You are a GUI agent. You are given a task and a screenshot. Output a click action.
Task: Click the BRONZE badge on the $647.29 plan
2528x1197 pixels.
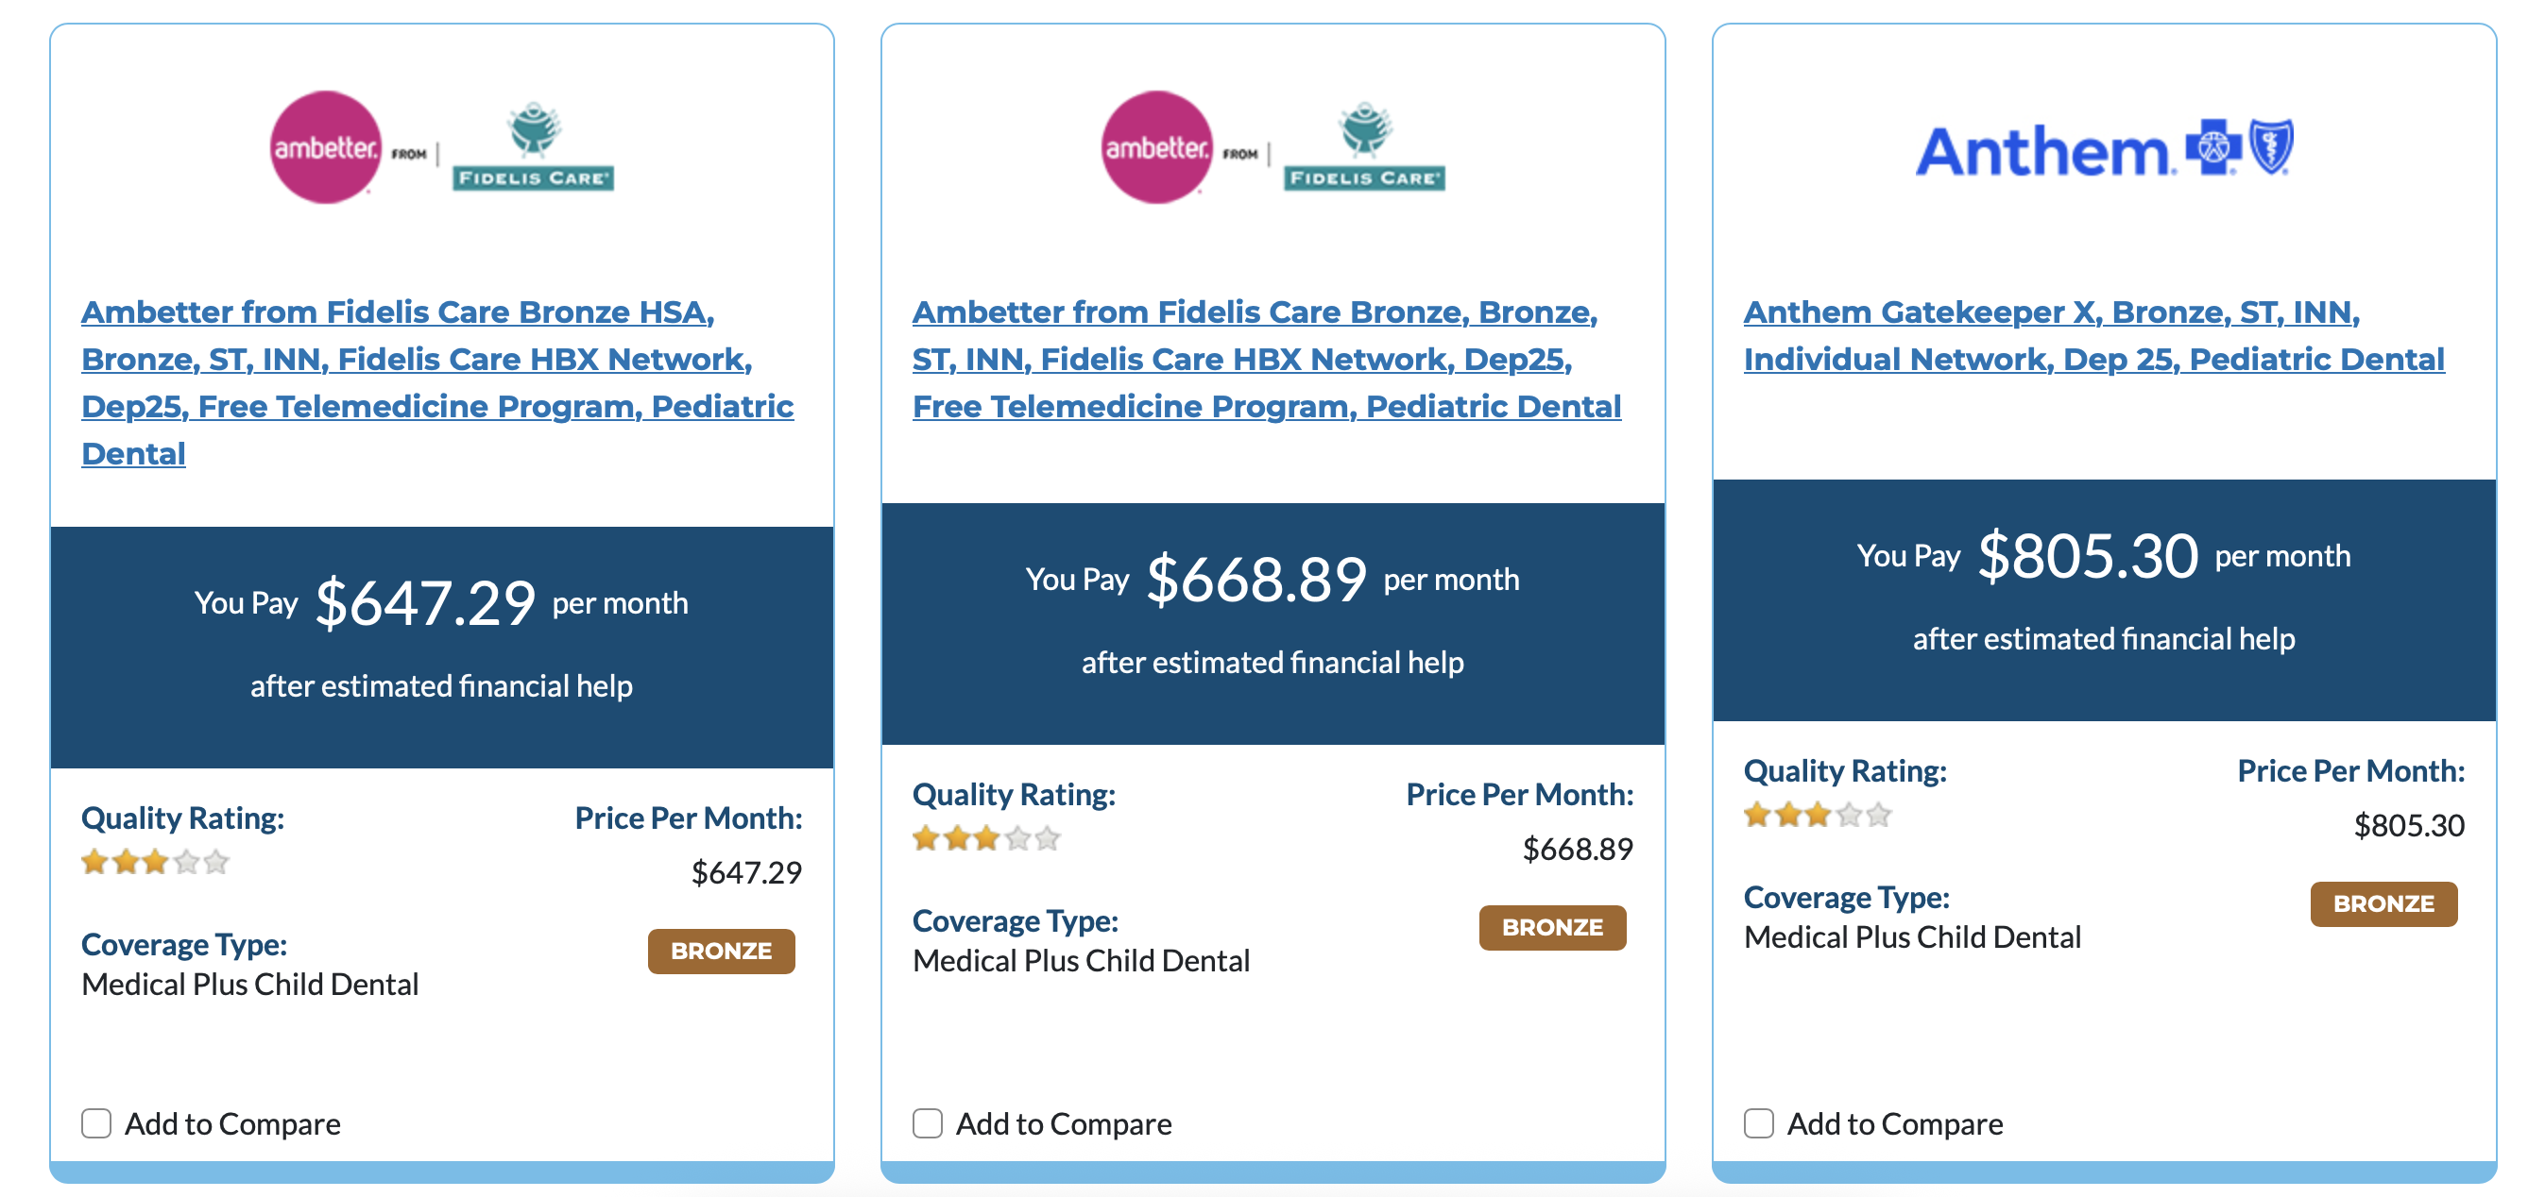pos(722,951)
